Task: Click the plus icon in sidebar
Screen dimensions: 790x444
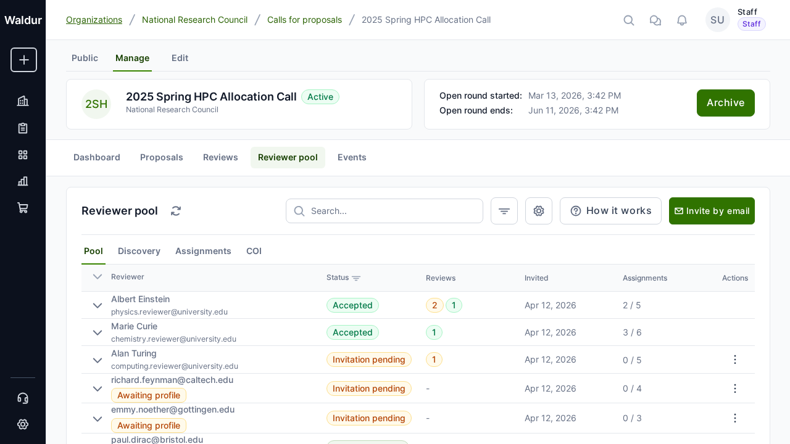Action: coord(23,60)
